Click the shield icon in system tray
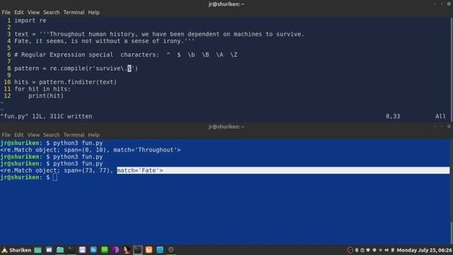The height and width of the screenshot is (255, 453). [368, 250]
